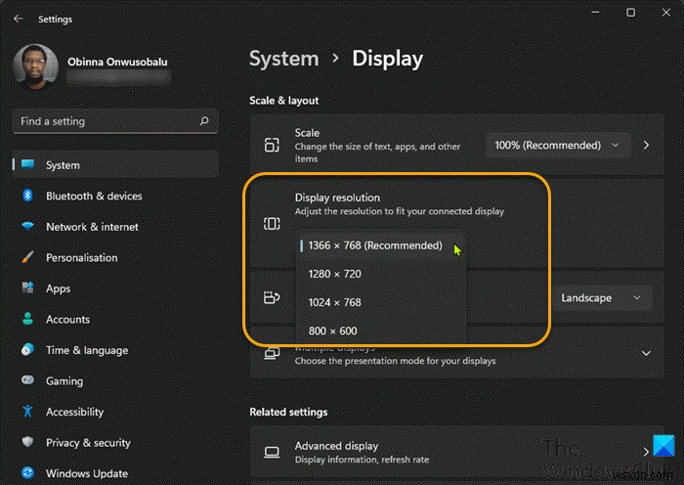Open the Landscape orientation dropdown

[x=600, y=298]
